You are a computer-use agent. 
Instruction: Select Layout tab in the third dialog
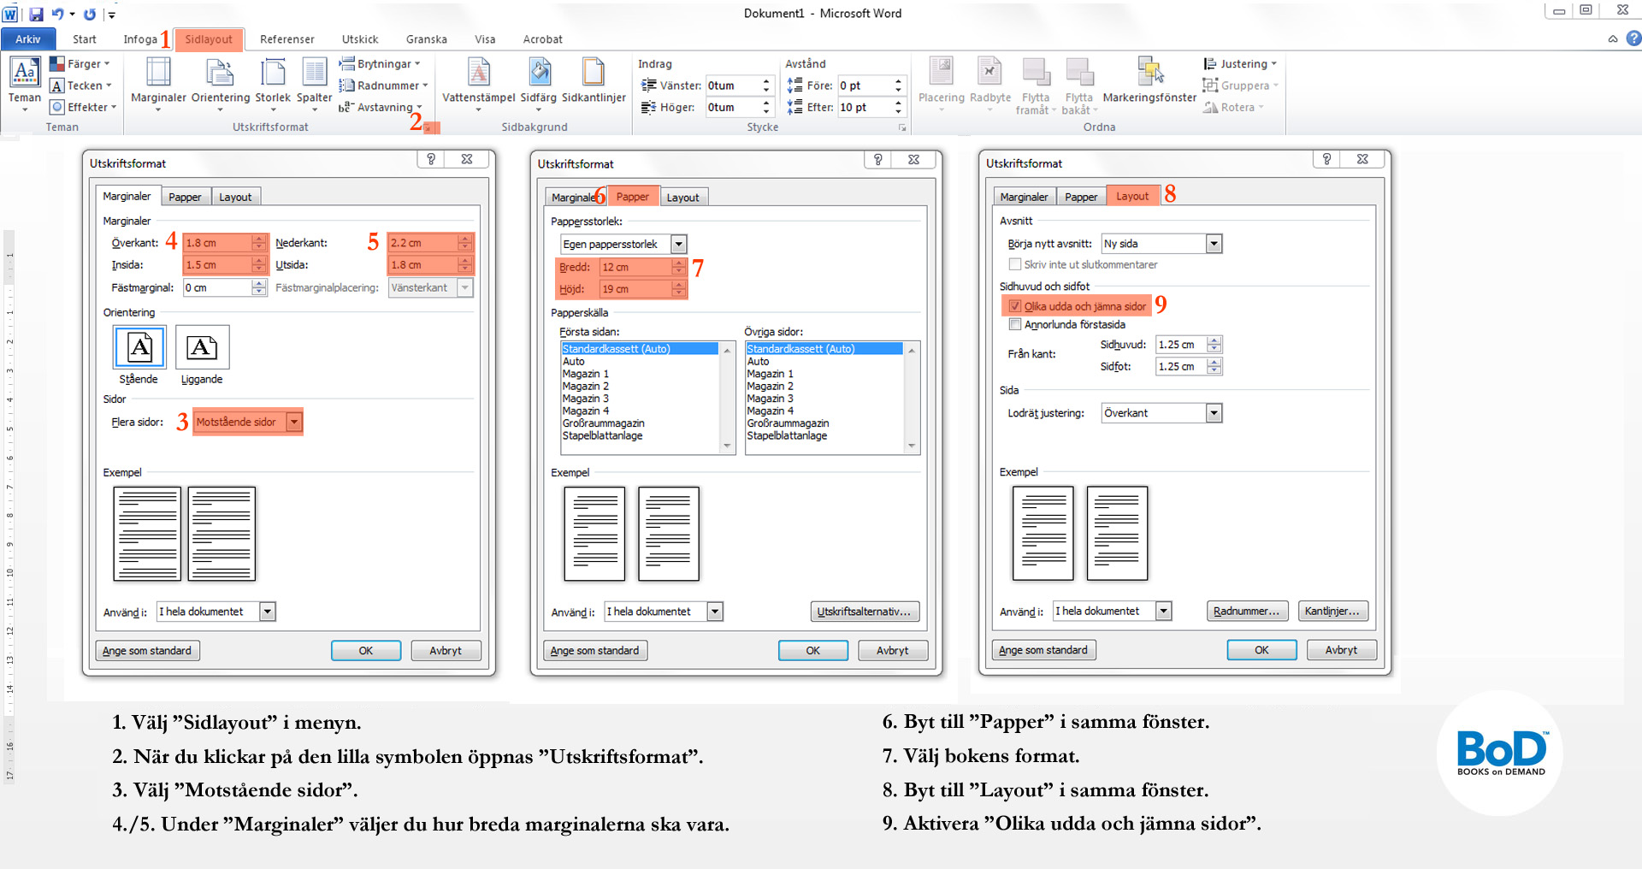pyautogui.click(x=1132, y=196)
